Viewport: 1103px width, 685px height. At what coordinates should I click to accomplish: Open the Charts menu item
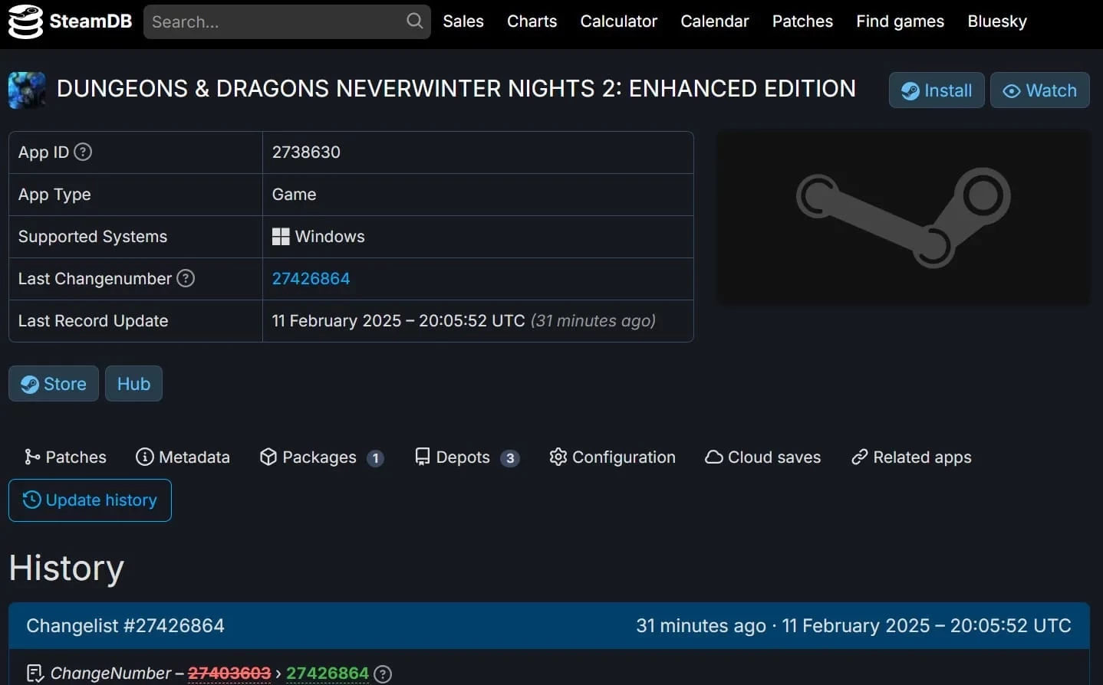(x=532, y=21)
